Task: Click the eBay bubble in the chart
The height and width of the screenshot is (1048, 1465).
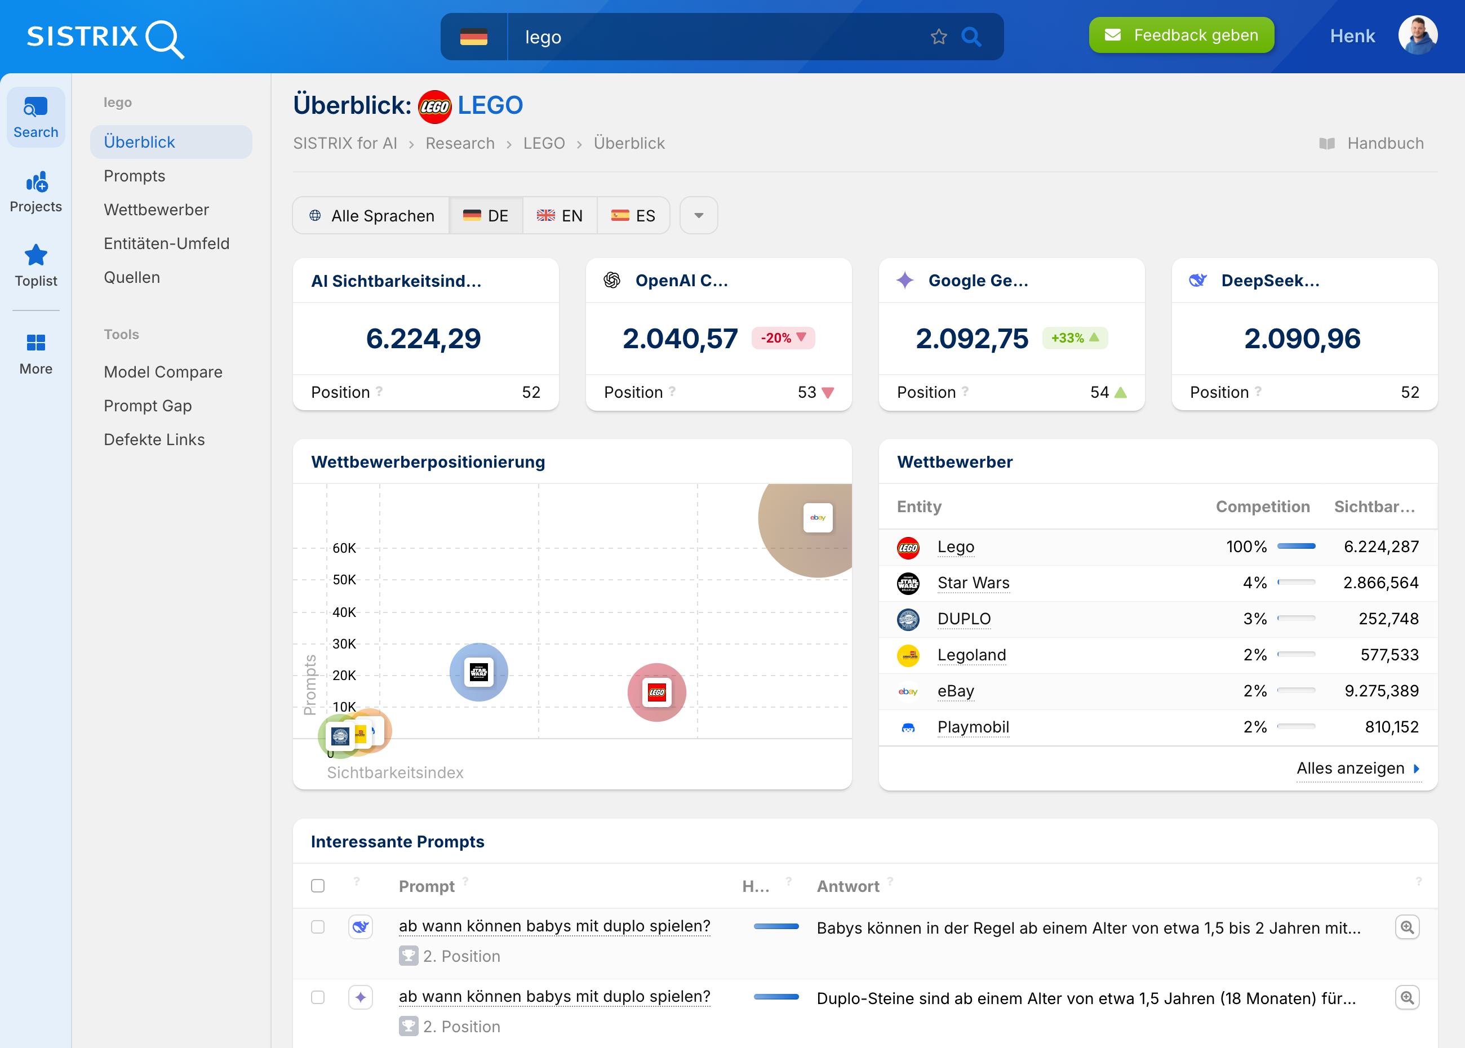Action: [817, 518]
